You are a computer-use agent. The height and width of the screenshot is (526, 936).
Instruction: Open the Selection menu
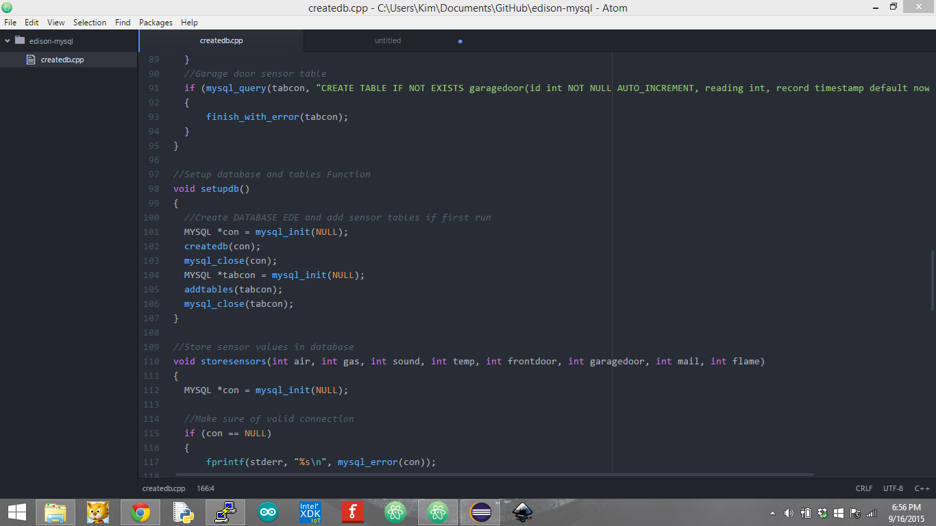[90, 23]
